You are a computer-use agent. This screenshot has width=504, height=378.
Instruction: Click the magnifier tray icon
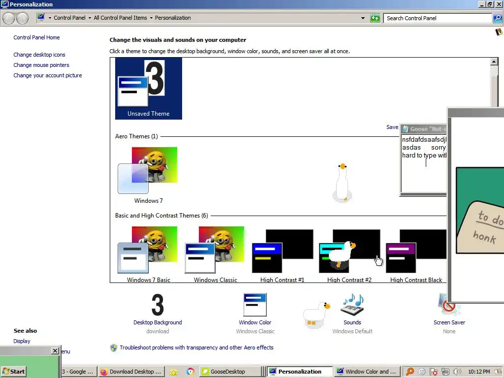pyautogui.click(x=410, y=372)
